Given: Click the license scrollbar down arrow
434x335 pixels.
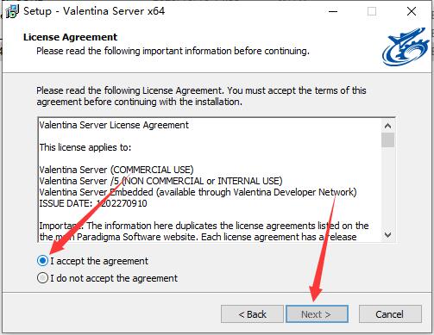Looking at the screenshot, I should point(387,235).
